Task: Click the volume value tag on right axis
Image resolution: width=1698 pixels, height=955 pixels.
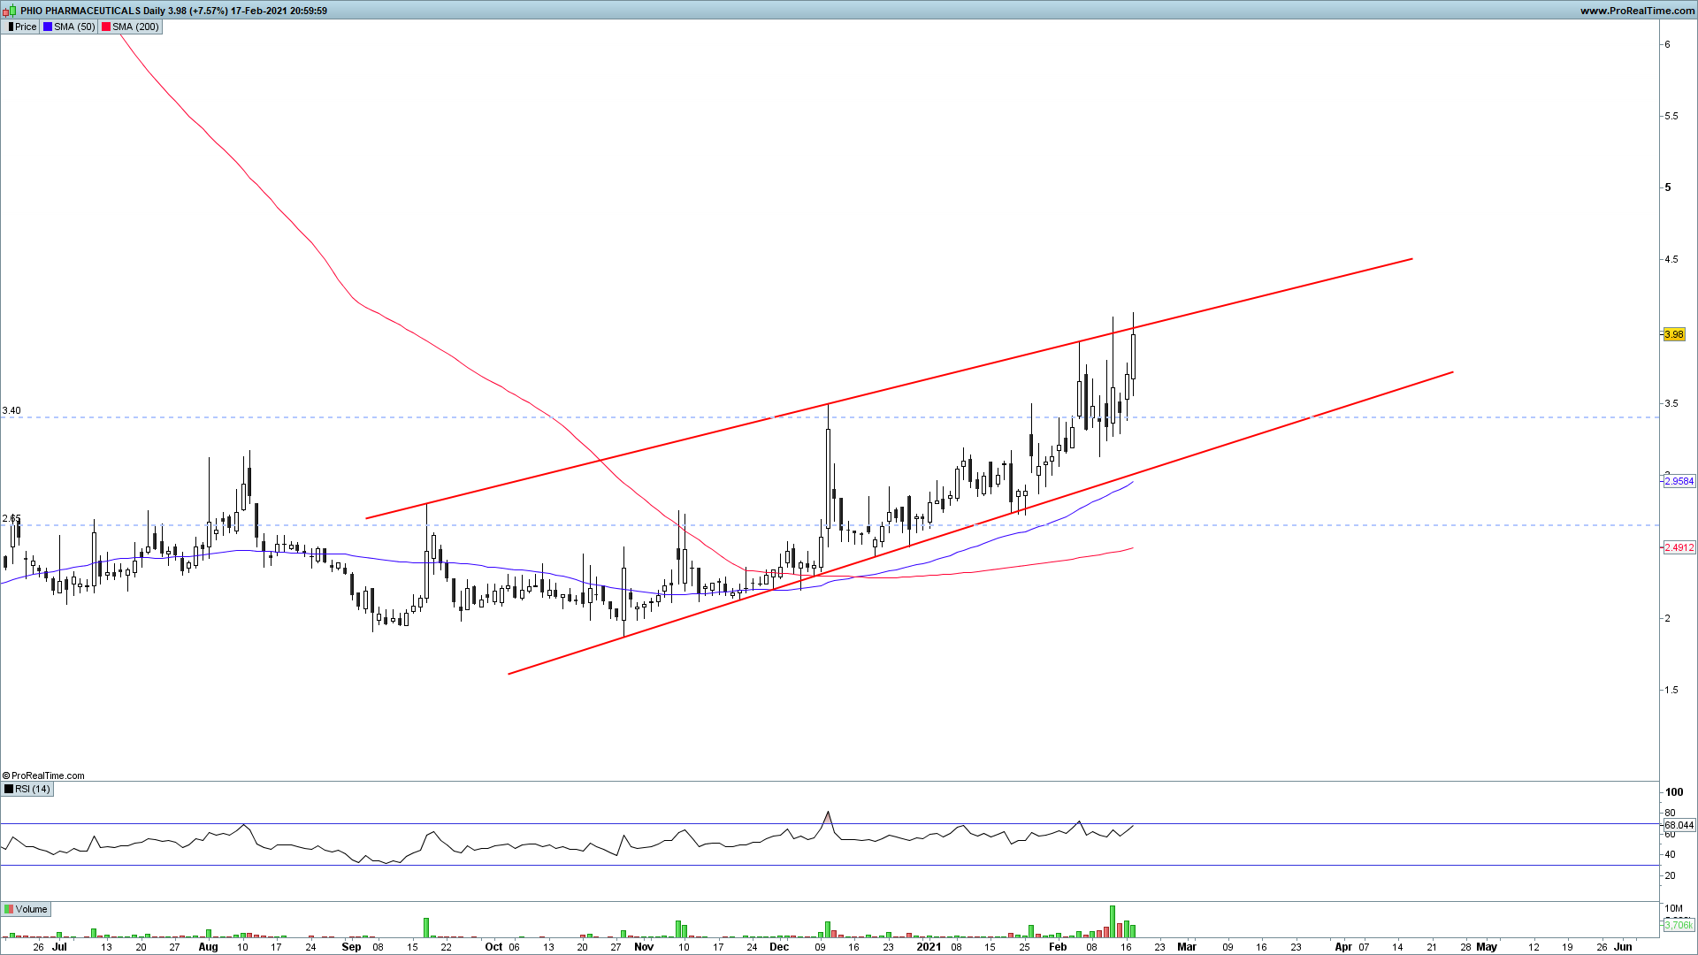Action: coord(1678,925)
